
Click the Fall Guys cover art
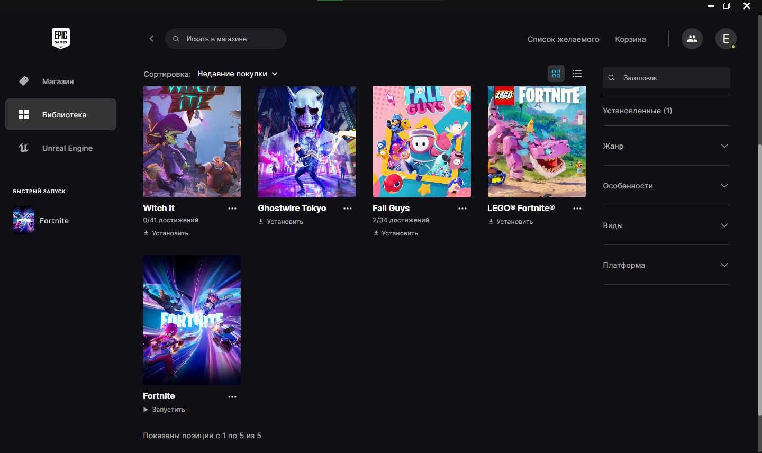[x=422, y=142]
